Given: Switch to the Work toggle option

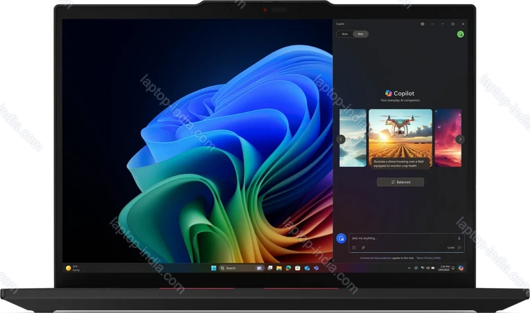Looking at the screenshot, I should point(345,34).
